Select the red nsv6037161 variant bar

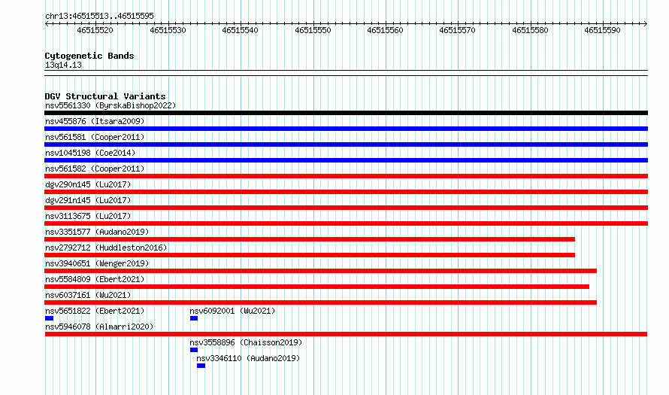click(x=320, y=302)
